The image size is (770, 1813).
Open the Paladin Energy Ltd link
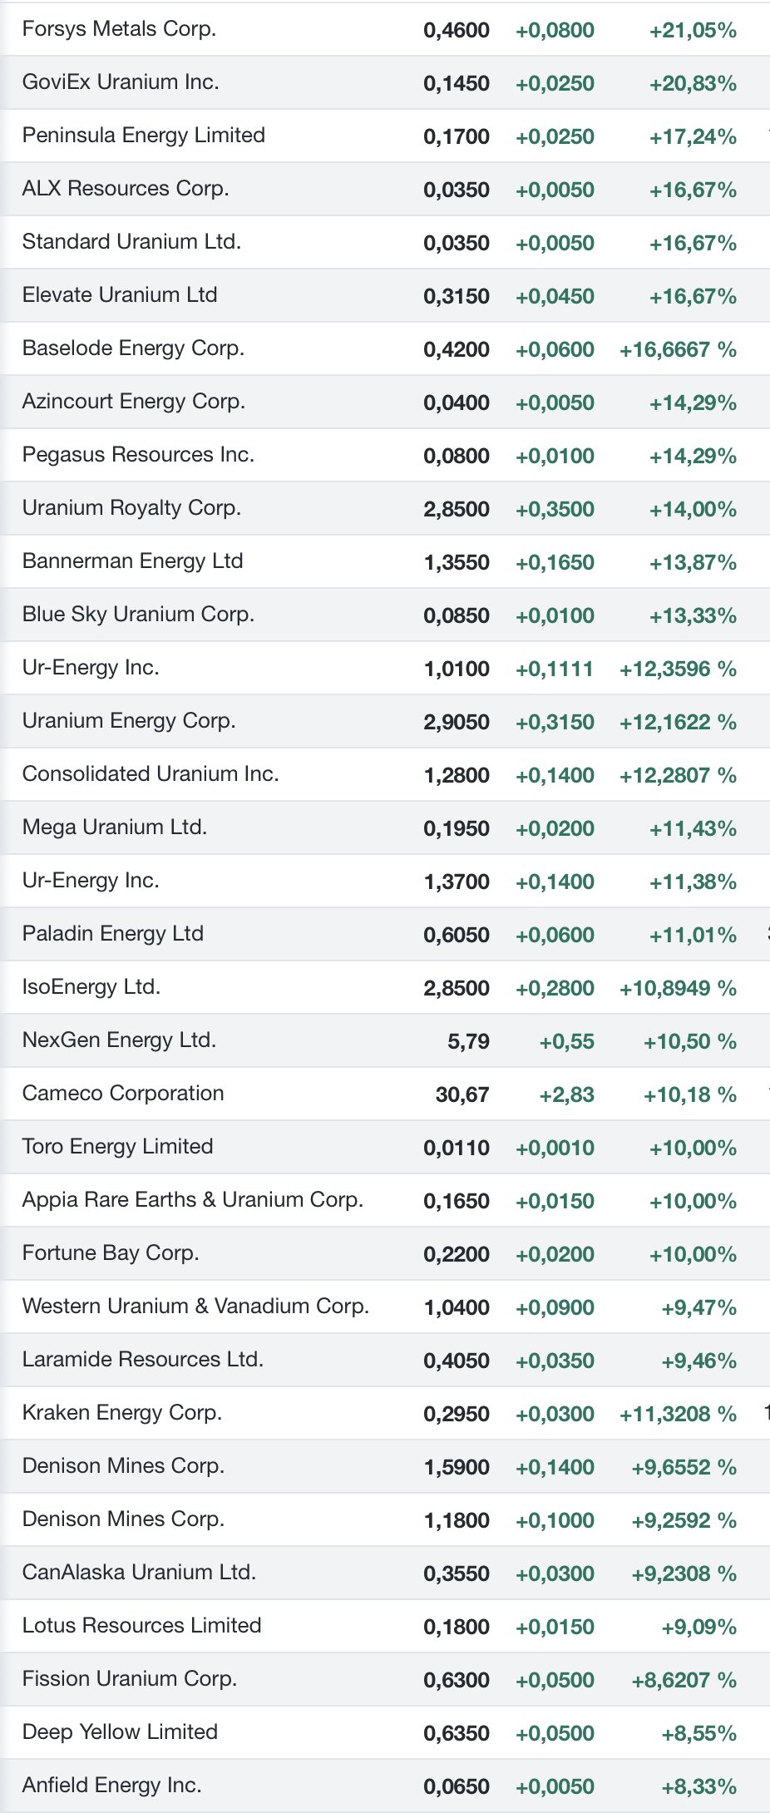[112, 934]
